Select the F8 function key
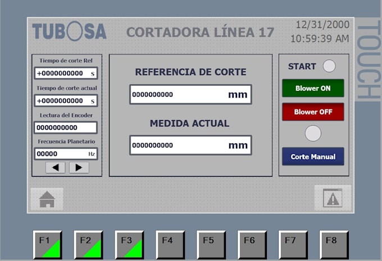This screenshot has height=261, width=382. click(334, 245)
